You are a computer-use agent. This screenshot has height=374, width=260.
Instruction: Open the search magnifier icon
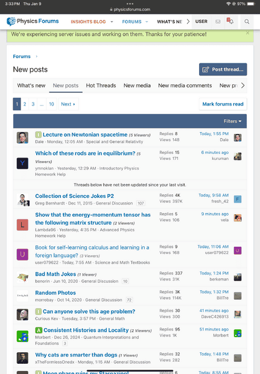247,22
